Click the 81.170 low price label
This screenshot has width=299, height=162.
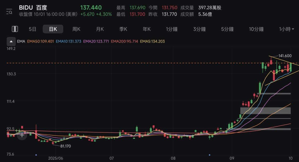(65, 146)
